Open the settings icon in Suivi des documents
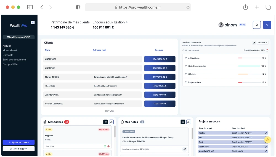276x157 pixels. pyautogui.click(x=254, y=42)
